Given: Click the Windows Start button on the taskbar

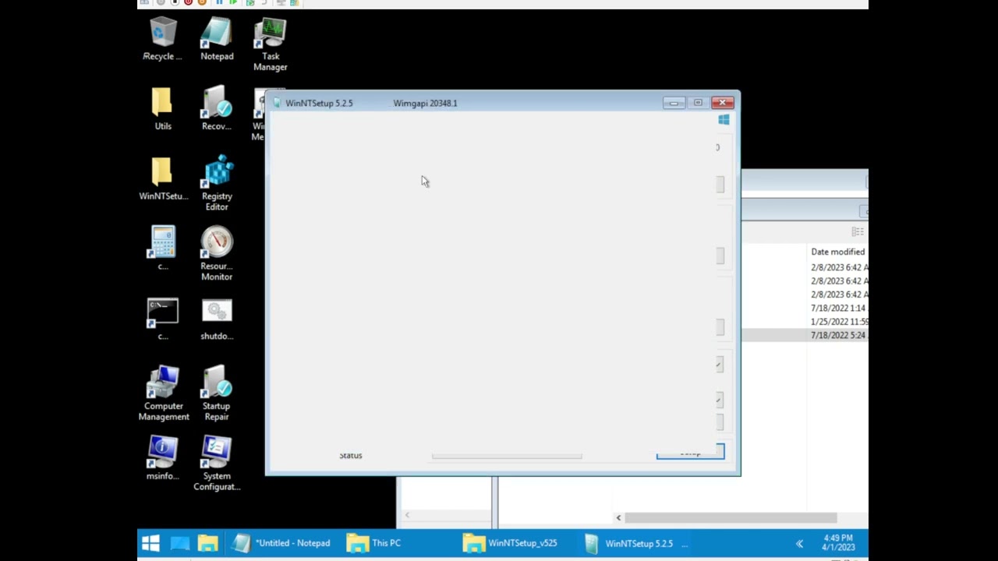Looking at the screenshot, I should (x=151, y=543).
